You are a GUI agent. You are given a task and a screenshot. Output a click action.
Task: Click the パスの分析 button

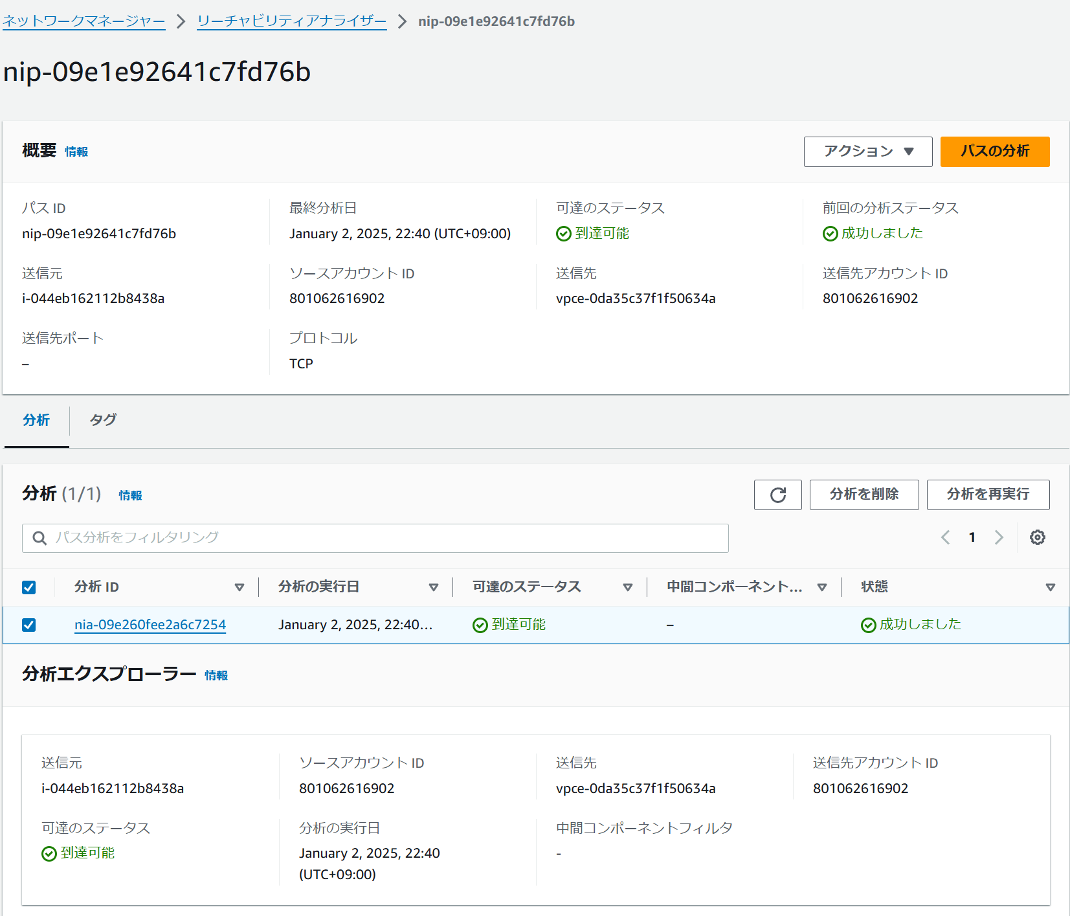pyautogui.click(x=994, y=151)
